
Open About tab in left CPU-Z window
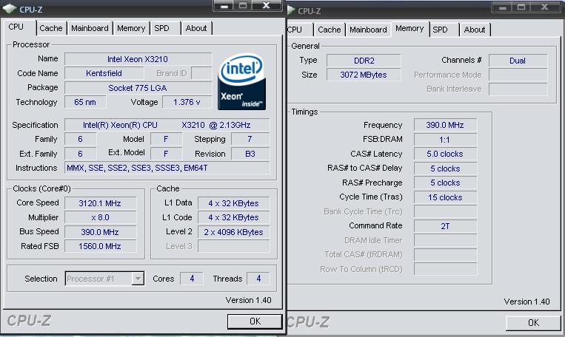tap(196, 28)
